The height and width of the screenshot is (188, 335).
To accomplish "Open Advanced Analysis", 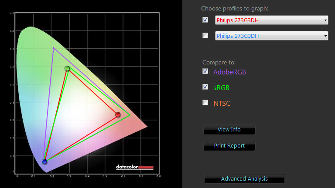I will (244, 179).
